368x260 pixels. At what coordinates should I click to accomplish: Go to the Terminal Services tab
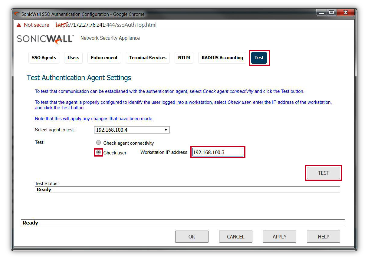coord(148,58)
